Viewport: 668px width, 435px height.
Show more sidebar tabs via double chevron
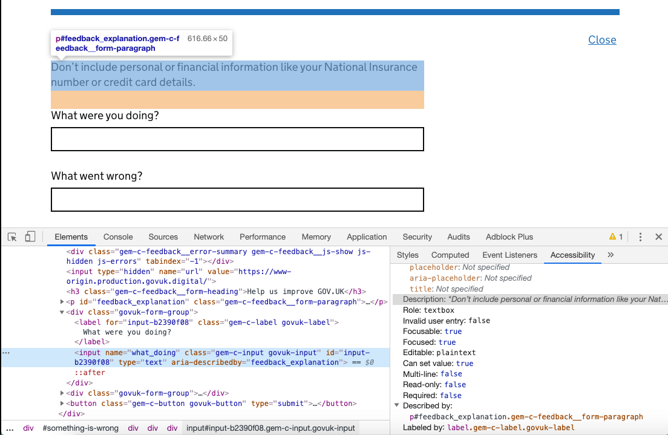[x=611, y=255]
